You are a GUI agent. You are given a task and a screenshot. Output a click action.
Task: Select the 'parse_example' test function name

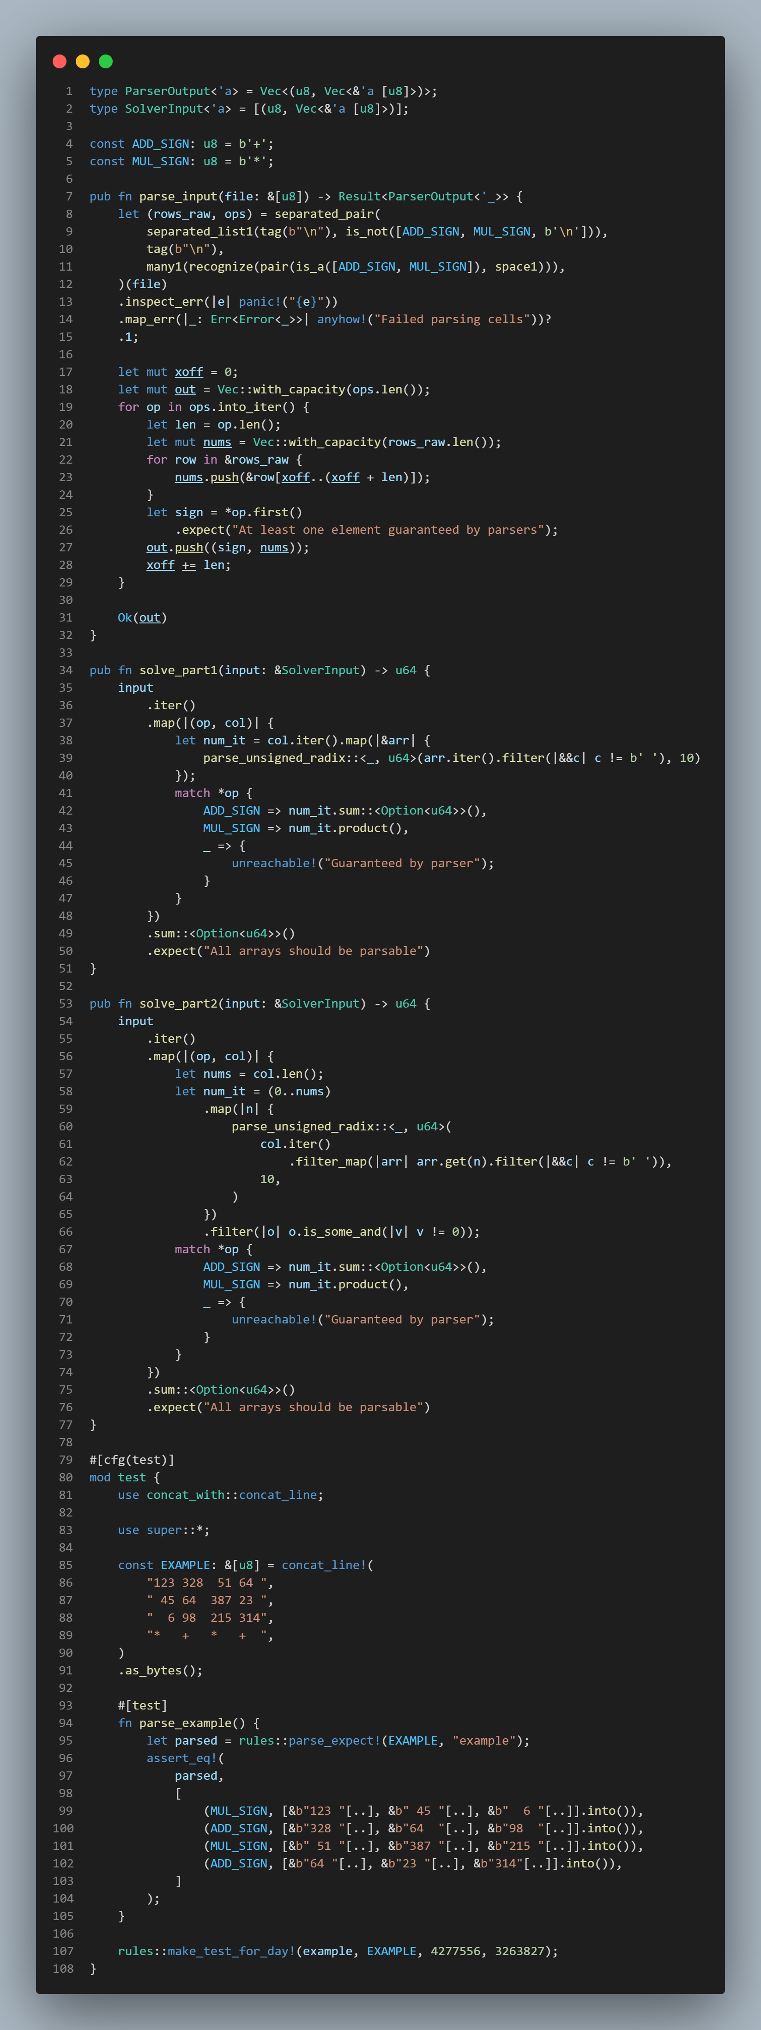pos(185,1723)
